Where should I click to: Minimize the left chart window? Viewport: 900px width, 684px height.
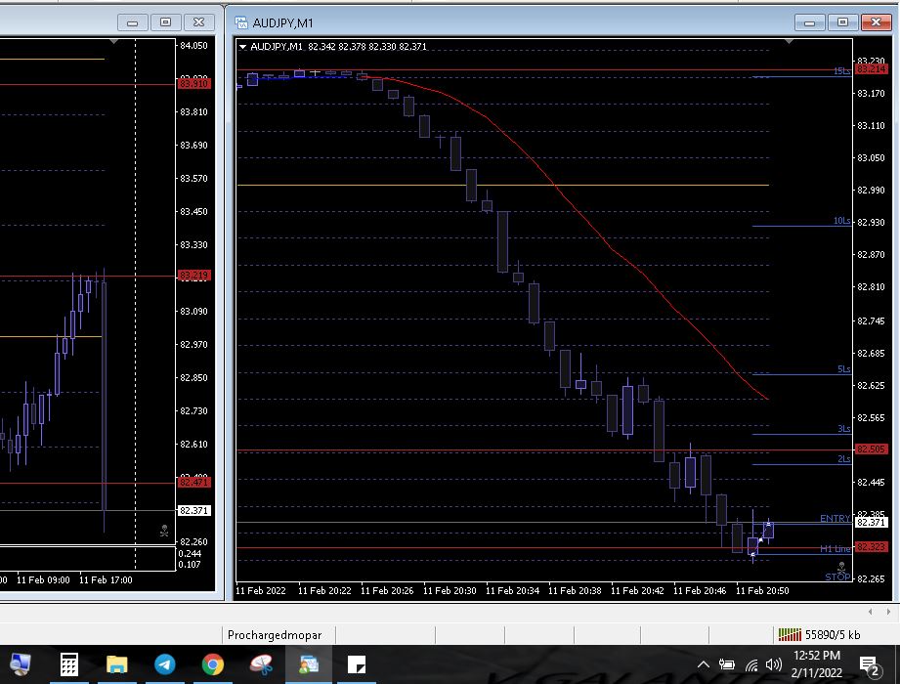pyautogui.click(x=132, y=22)
